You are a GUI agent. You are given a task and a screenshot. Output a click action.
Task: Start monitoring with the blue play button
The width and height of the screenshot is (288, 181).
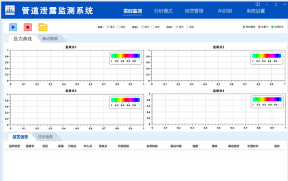pos(13,27)
